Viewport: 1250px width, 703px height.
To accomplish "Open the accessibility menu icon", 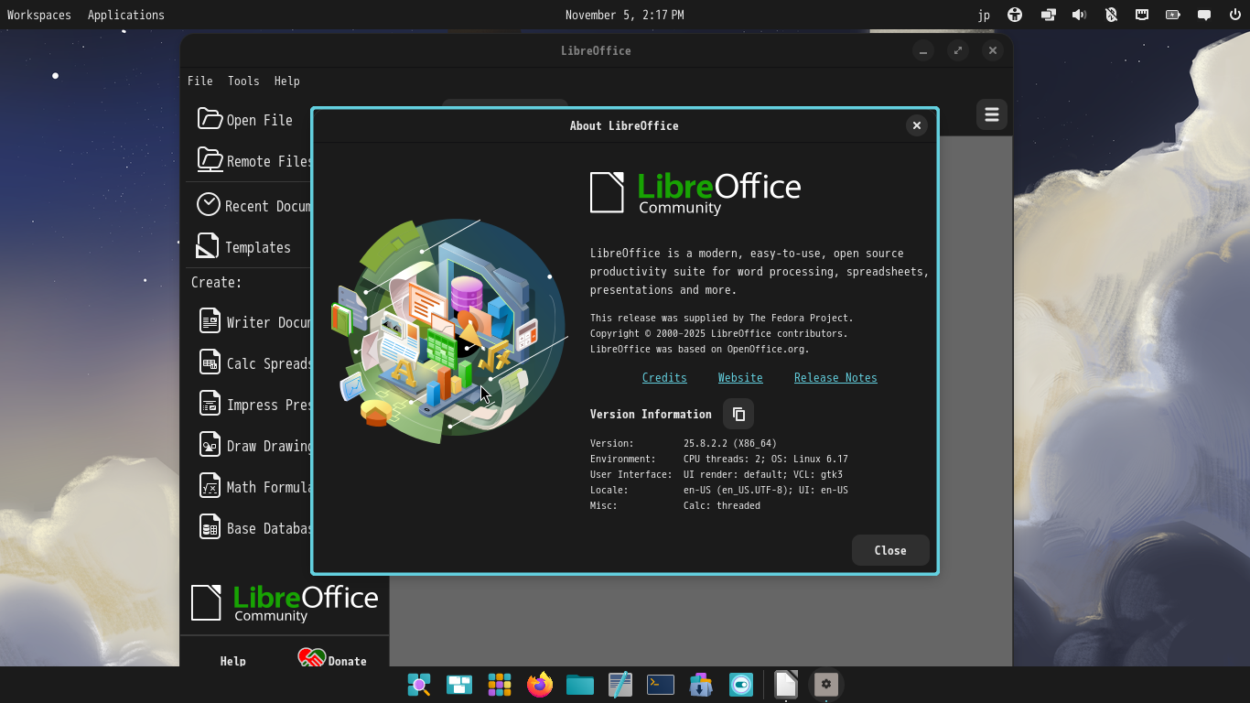I will tap(1015, 15).
